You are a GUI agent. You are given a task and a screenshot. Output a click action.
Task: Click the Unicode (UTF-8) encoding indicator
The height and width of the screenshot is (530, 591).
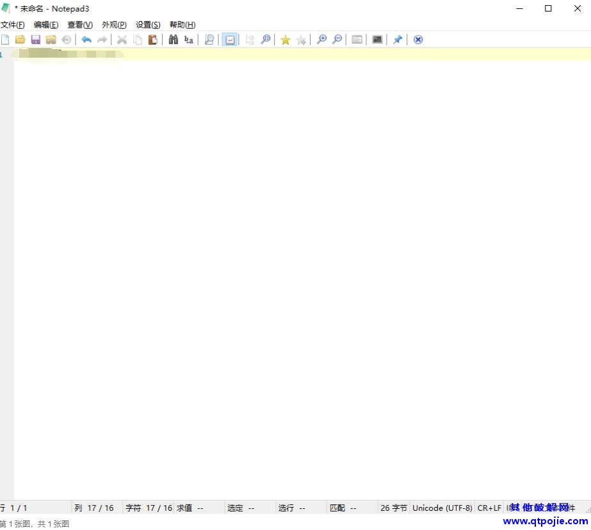[442, 508]
